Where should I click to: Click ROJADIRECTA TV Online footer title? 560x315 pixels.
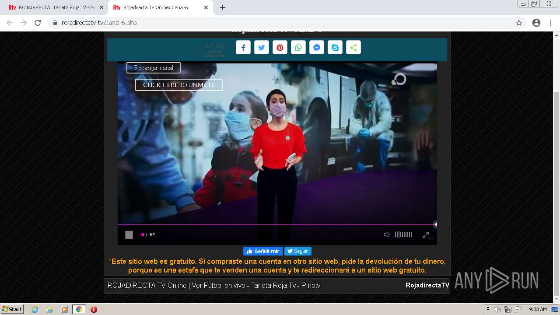point(214,285)
